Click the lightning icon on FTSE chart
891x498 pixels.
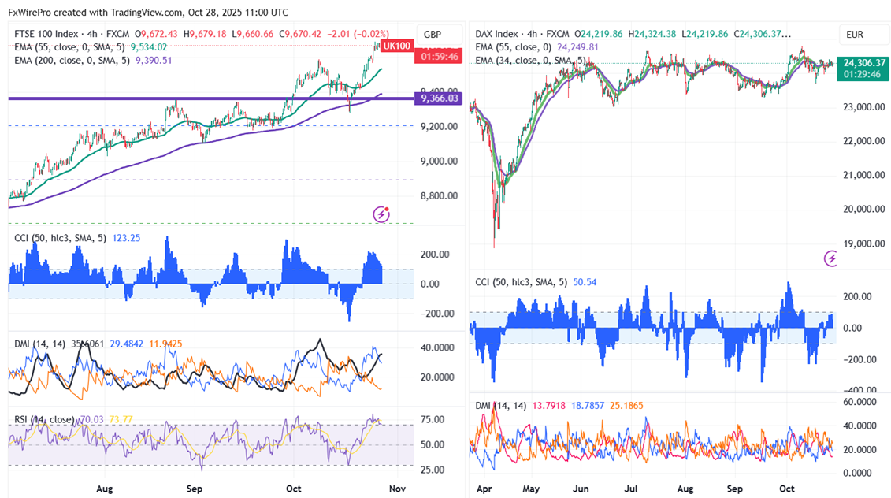[381, 214]
